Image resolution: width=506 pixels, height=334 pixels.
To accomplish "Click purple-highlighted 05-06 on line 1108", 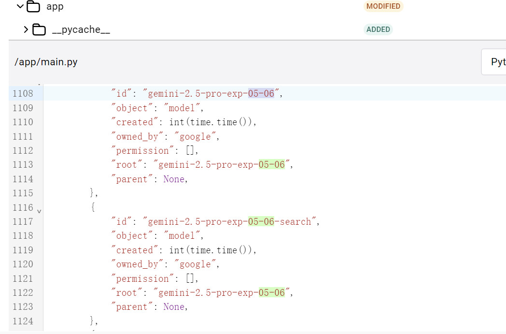I will coord(261,94).
